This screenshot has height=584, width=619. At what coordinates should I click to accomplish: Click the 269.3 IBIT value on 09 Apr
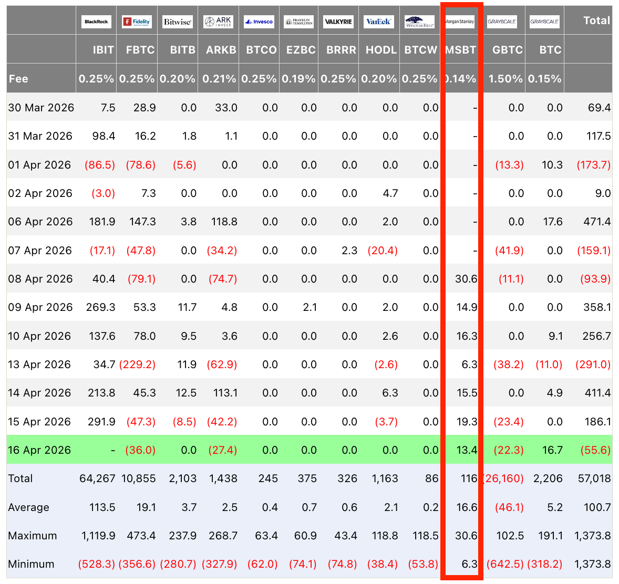click(x=101, y=307)
